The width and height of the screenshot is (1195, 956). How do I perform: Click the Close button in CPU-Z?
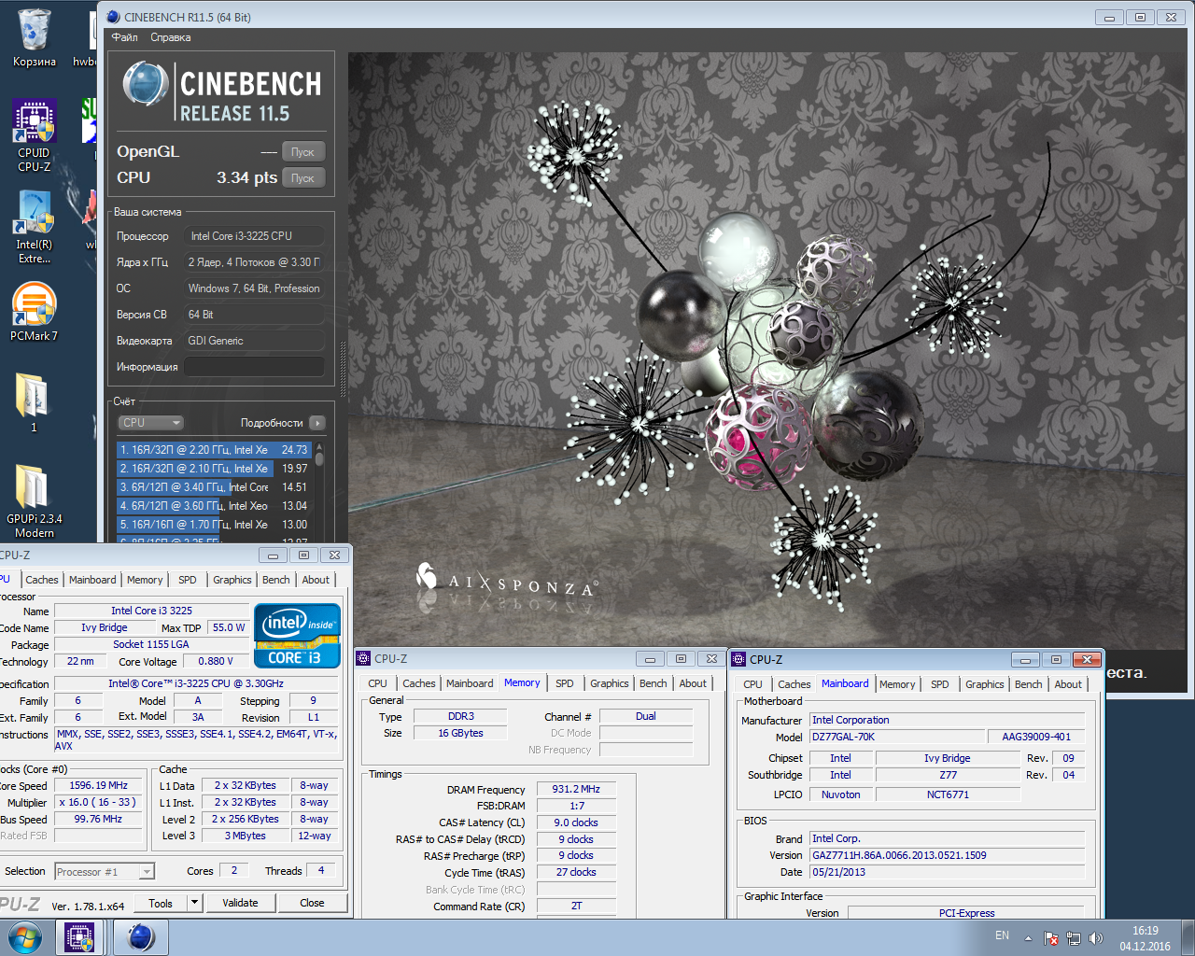[312, 903]
